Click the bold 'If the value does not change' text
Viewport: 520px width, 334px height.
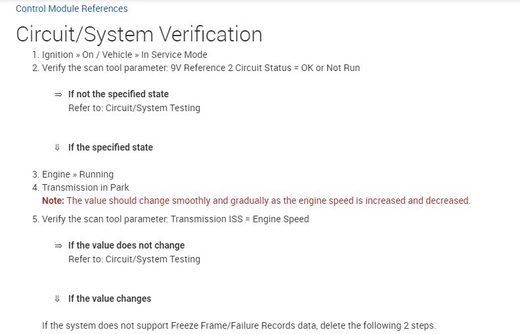(x=126, y=245)
